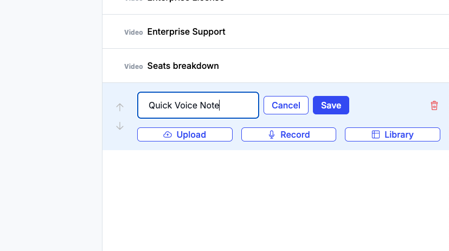Click the move down arrow icon

(120, 126)
